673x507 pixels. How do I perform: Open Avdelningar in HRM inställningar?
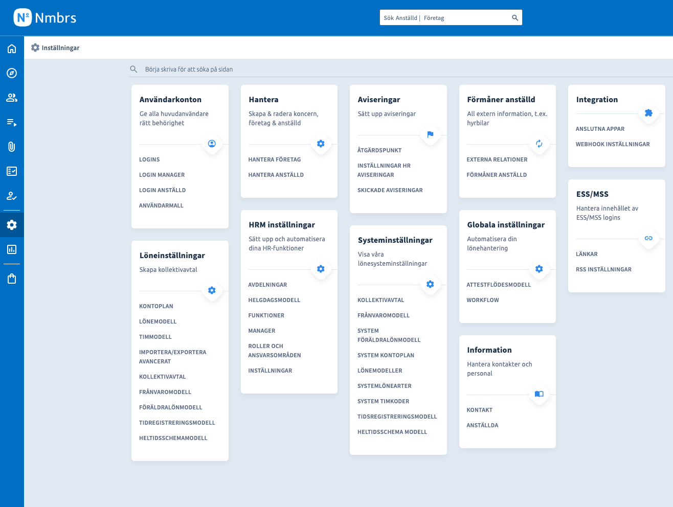pos(267,285)
